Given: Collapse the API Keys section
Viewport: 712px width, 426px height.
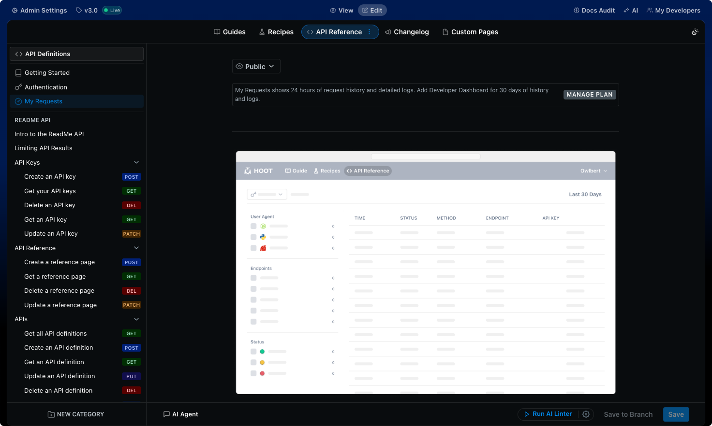Looking at the screenshot, I should 136,163.
